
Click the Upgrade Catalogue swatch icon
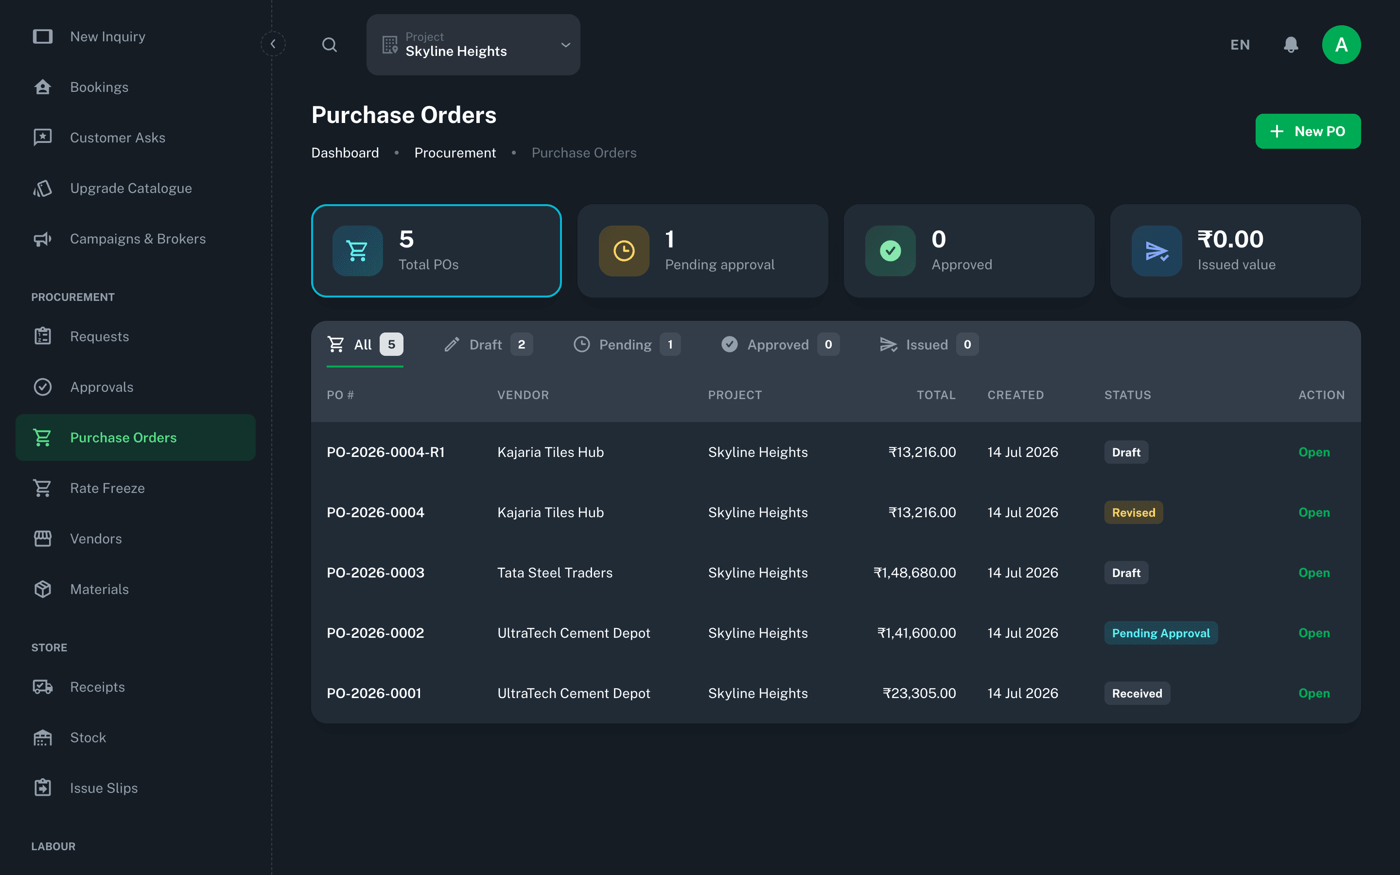[x=42, y=188]
